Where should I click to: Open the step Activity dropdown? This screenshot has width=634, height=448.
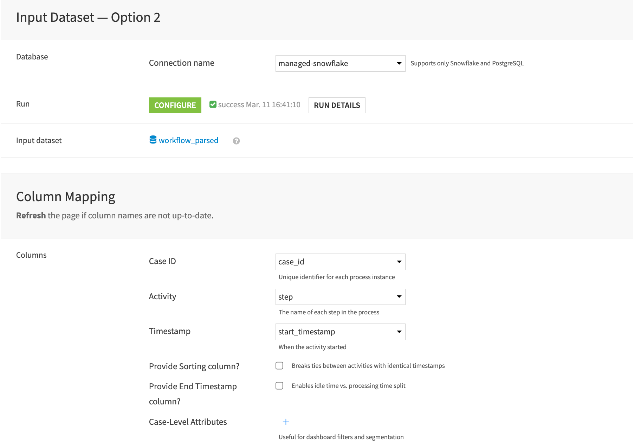coord(340,296)
